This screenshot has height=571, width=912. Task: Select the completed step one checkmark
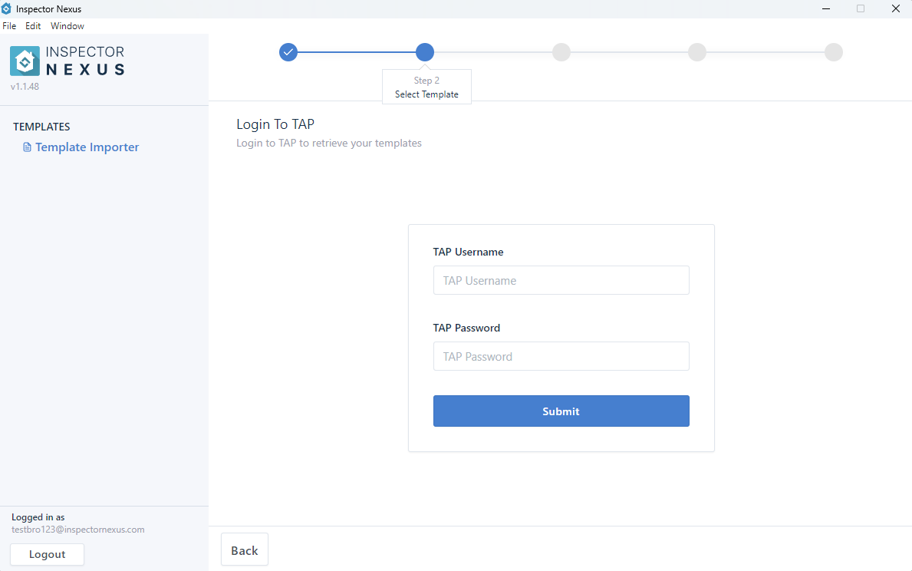tap(288, 52)
